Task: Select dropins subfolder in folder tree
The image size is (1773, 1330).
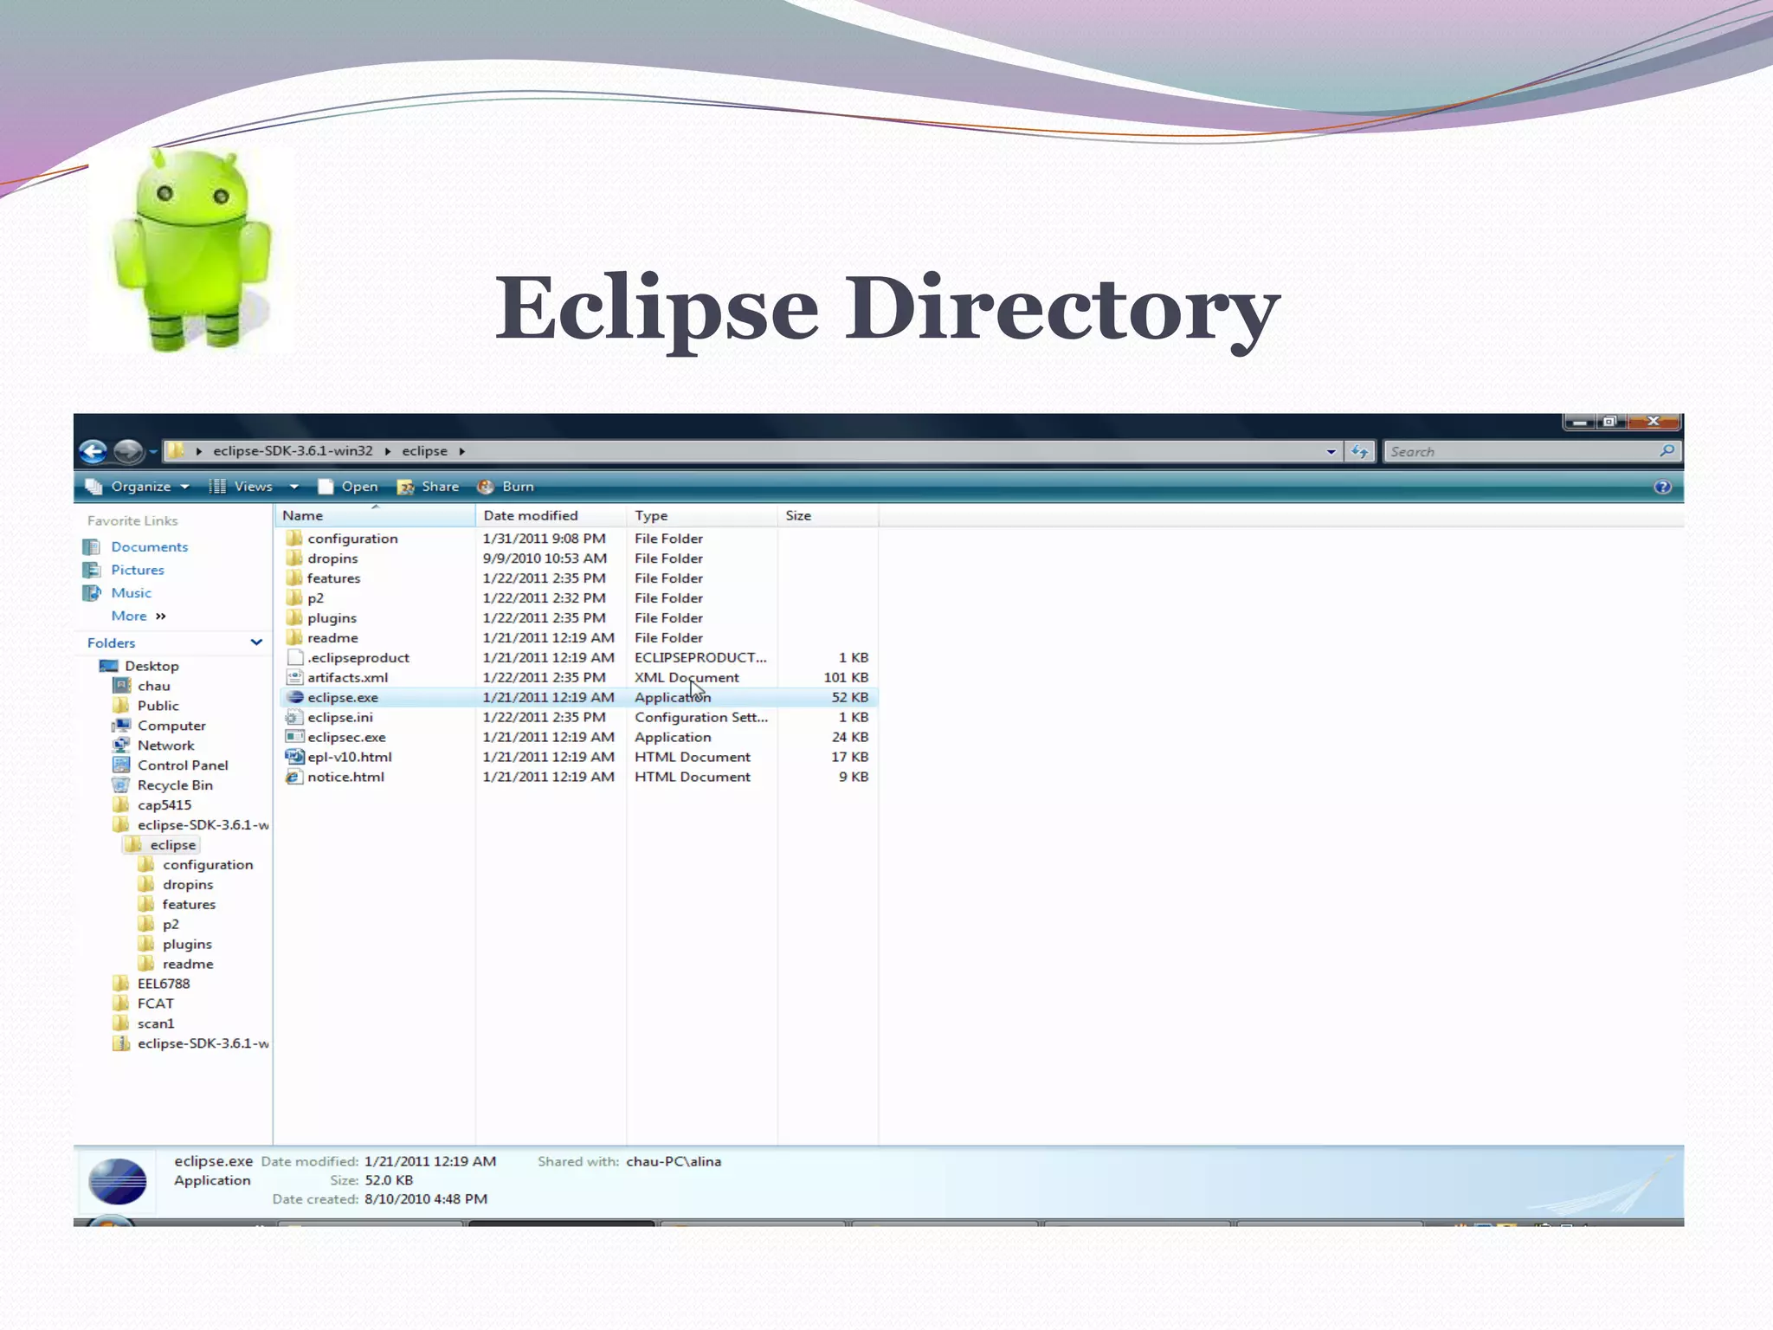Action: coord(187,885)
